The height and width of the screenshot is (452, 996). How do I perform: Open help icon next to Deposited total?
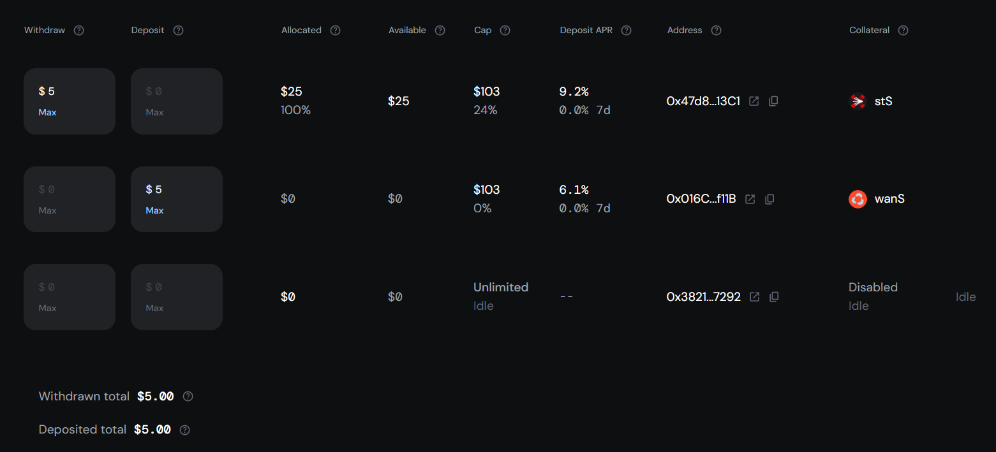click(184, 430)
